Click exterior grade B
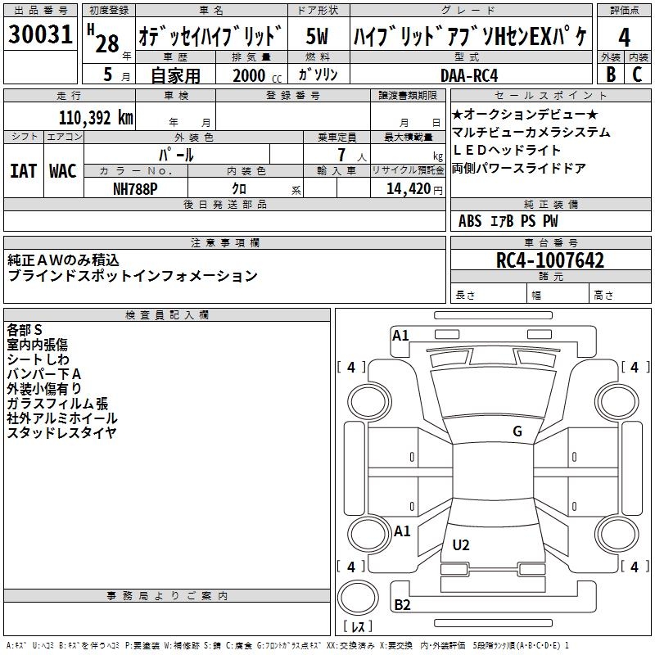Viewport: 655px width, 655px height. click(x=611, y=75)
